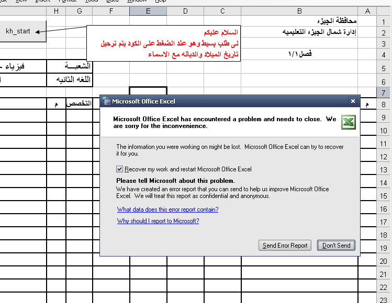Open 'Why should I report to Microsoft?' link
This screenshot has width=392, height=303.
158,221
